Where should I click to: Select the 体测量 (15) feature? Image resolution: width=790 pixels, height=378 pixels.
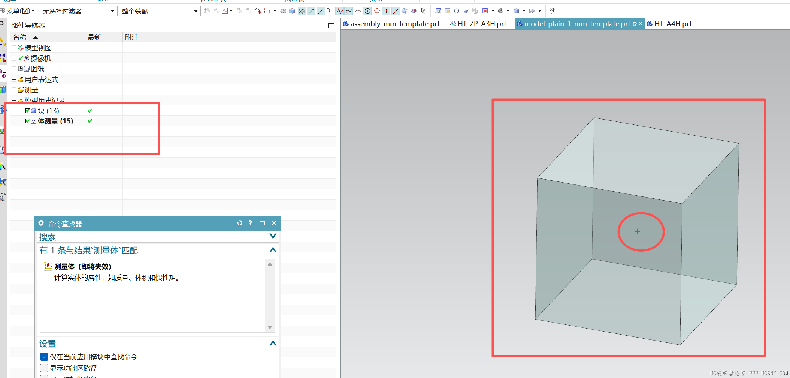point(55,121)
